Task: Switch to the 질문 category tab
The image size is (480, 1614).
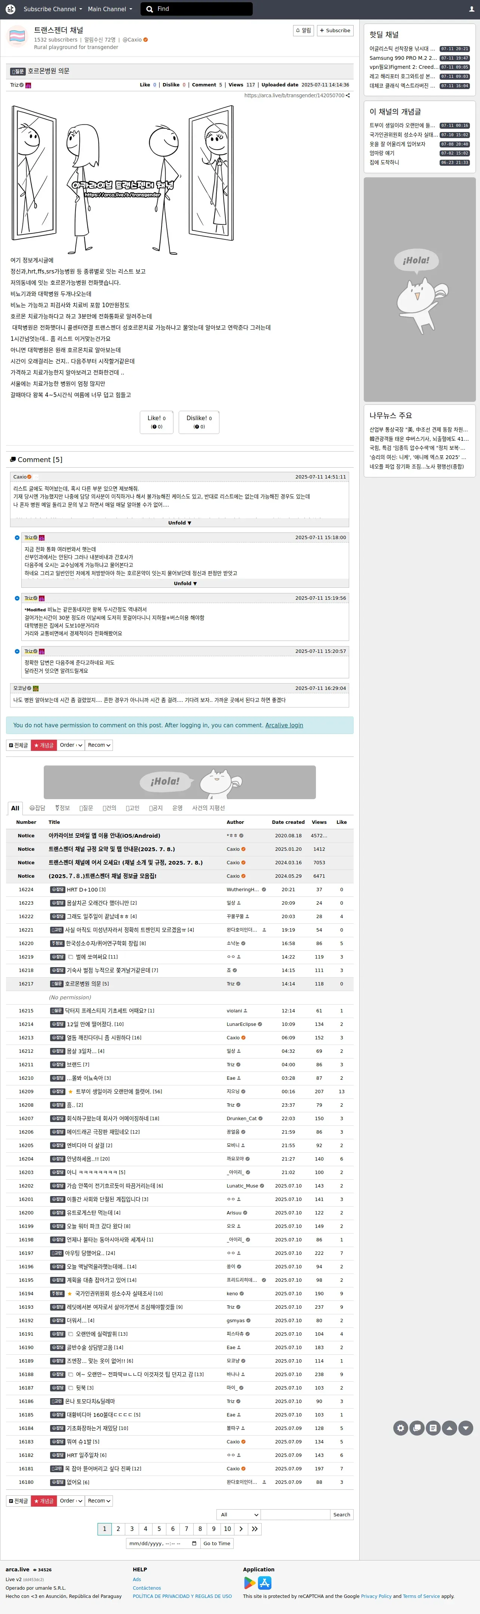Action: click(x=86, y=808)
